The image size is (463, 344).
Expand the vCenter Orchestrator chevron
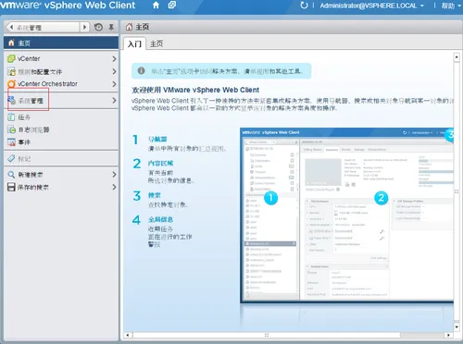[x=114, y=84]
